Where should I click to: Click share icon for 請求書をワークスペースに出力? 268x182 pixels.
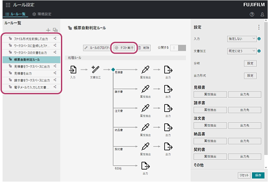tap(55, 80)
